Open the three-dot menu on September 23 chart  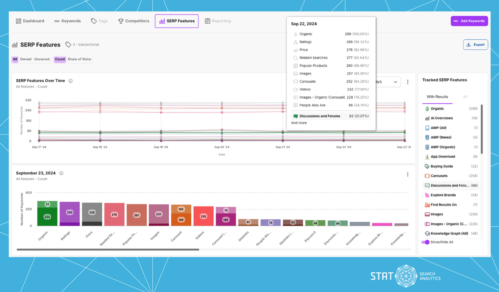pos(408,174)
